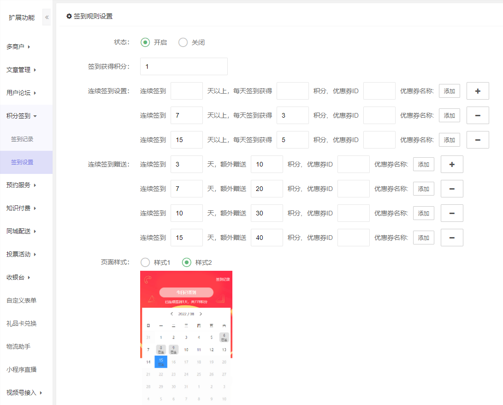Viewport: 503px width, 405px height.
Task: Open 自定义表单 in sidebar
Action: 21,300
